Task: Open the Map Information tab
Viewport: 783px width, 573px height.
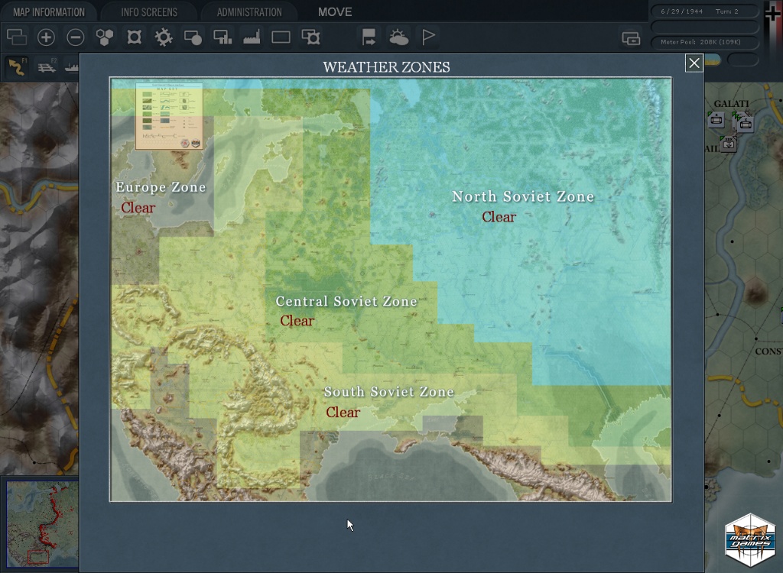Action: (x=48, y=12)
